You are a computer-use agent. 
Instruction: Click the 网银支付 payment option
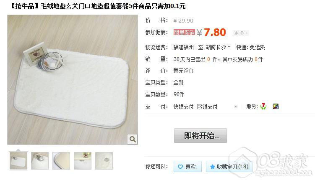(x=207, y=106)
